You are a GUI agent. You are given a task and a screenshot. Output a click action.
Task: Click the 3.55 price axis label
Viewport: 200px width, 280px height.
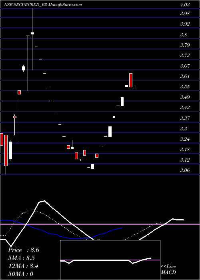(x=185, y=87)
